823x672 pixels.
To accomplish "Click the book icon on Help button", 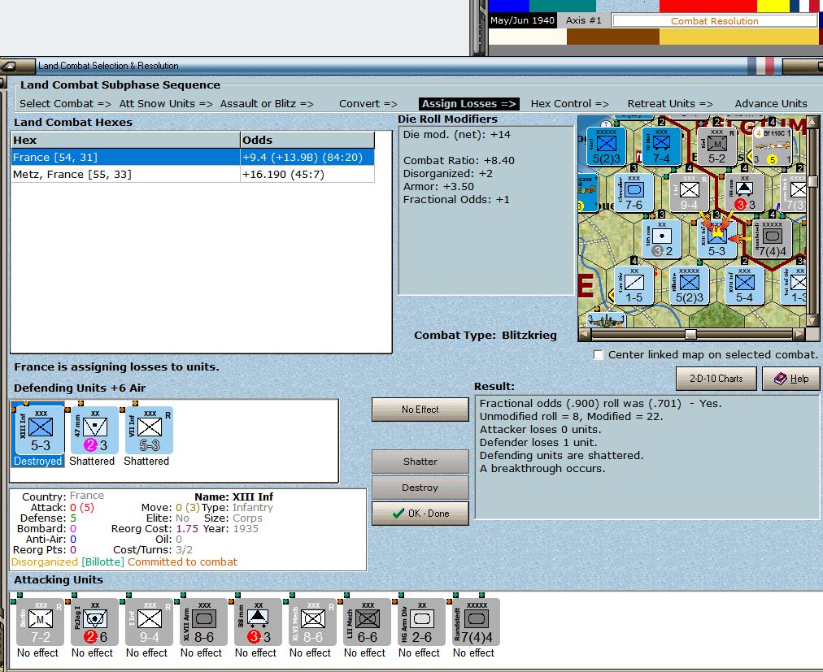I will pos(781,378).
